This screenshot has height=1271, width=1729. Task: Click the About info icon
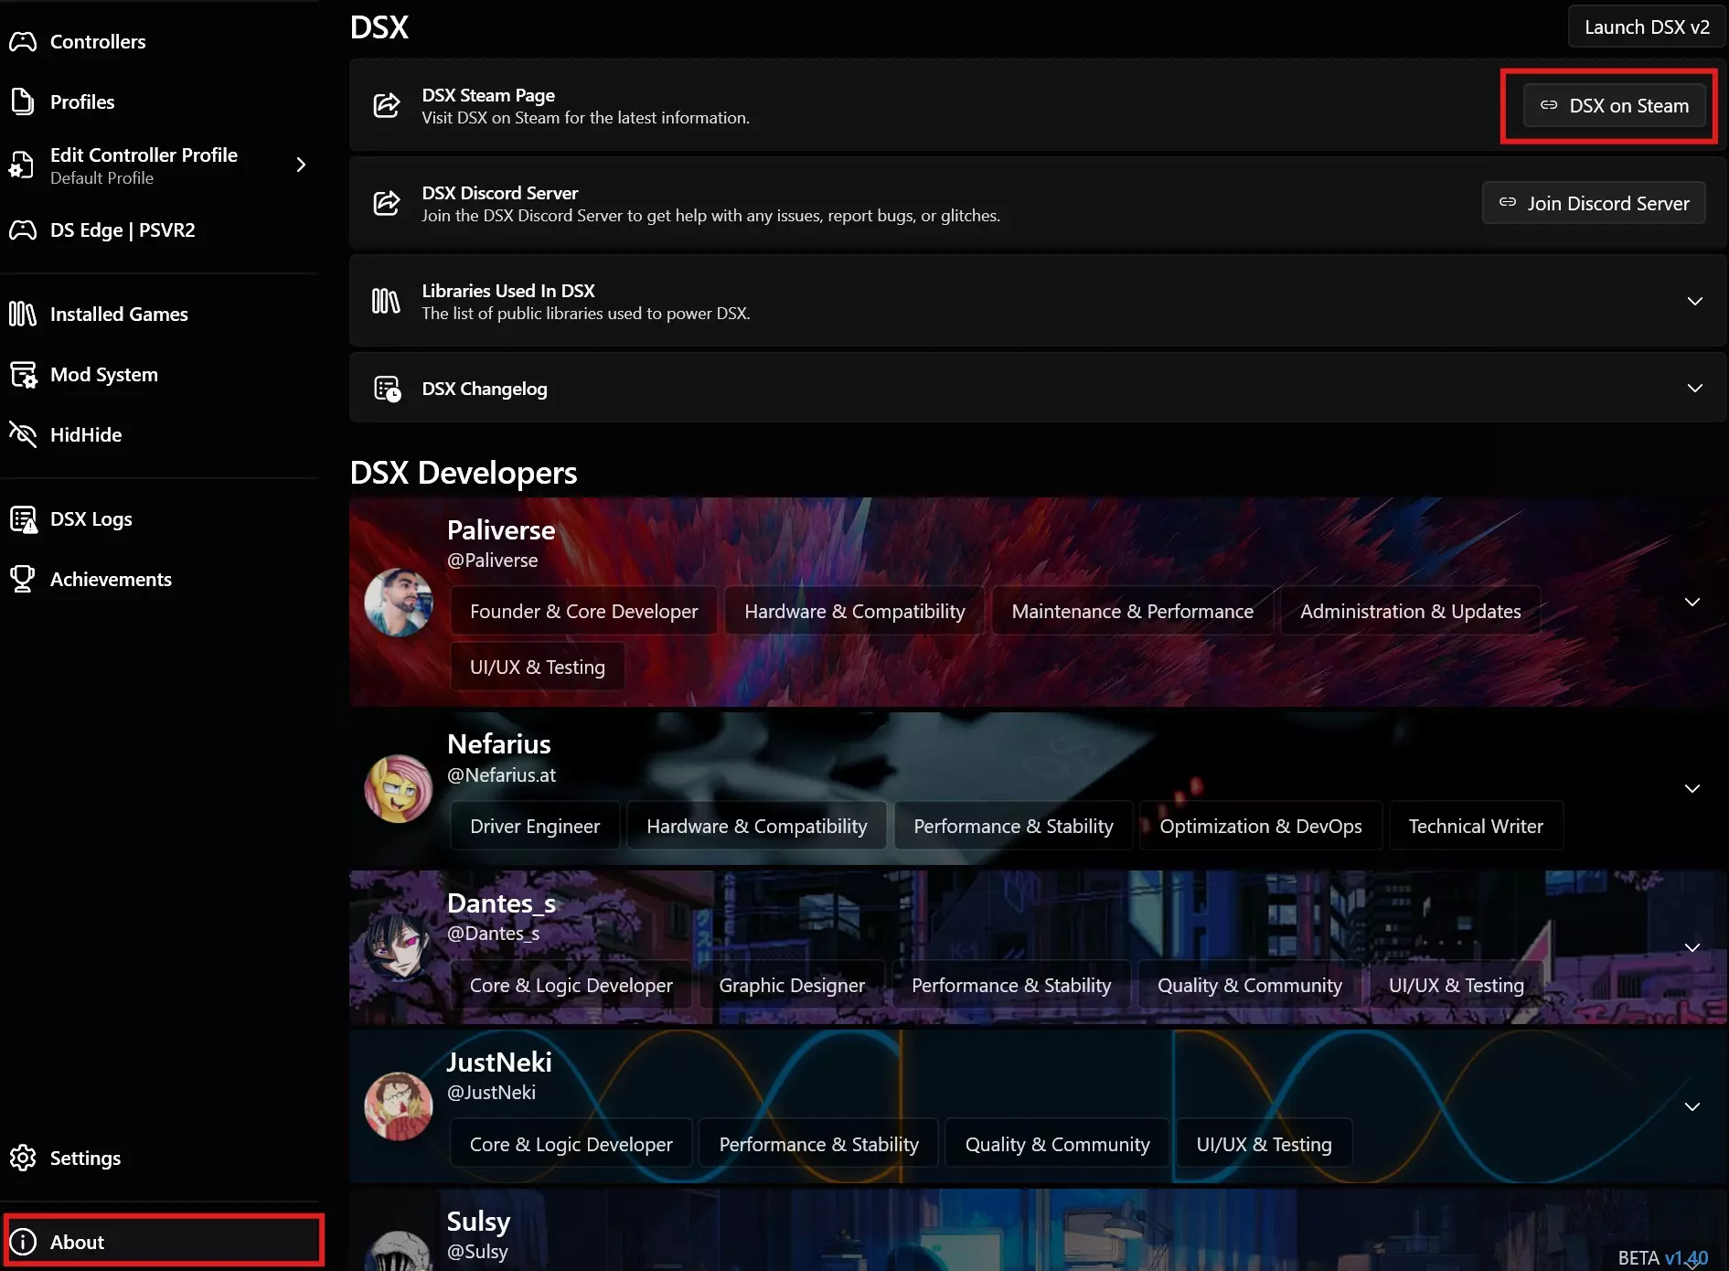(x=23, y=1242)
